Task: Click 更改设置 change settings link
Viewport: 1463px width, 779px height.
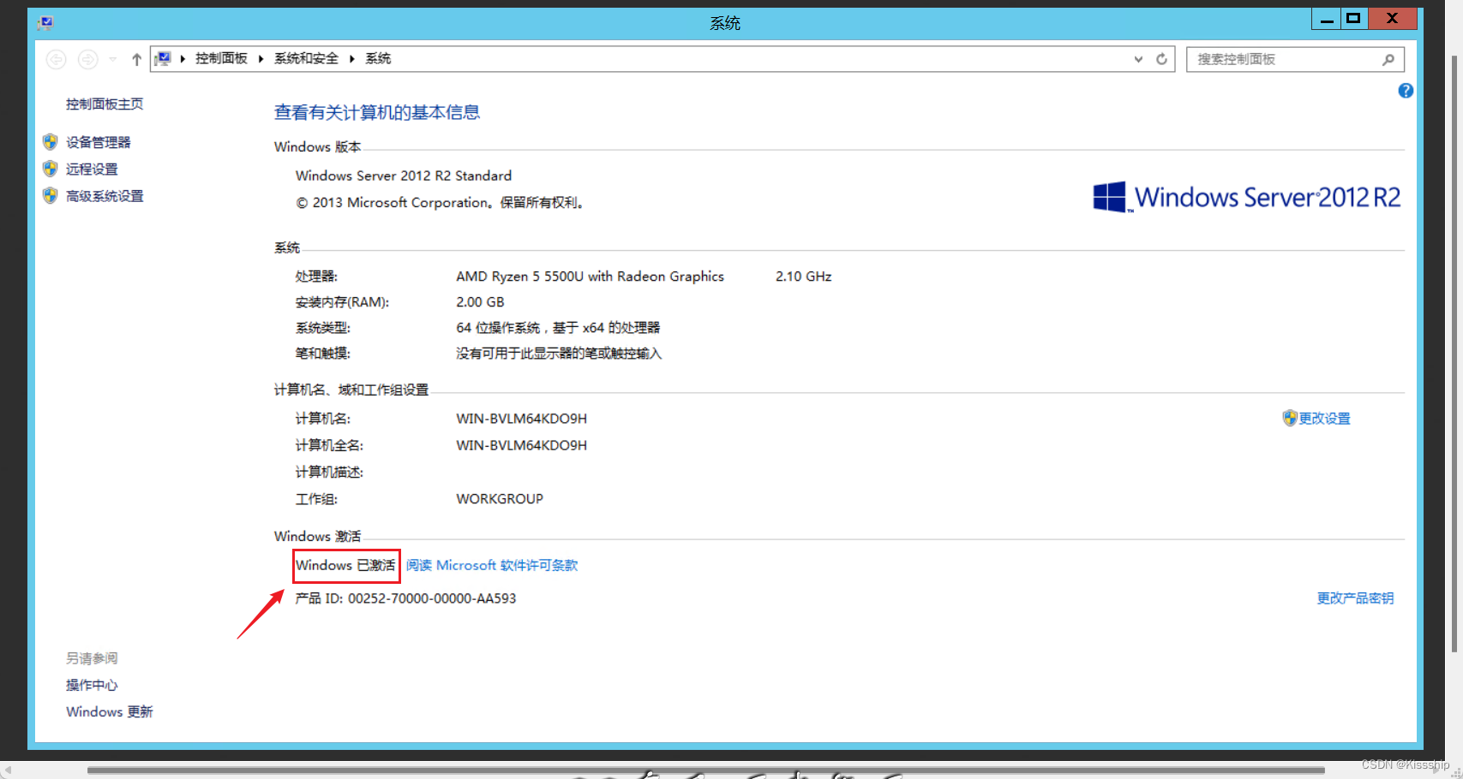Action: click(x=1325, y=419)
